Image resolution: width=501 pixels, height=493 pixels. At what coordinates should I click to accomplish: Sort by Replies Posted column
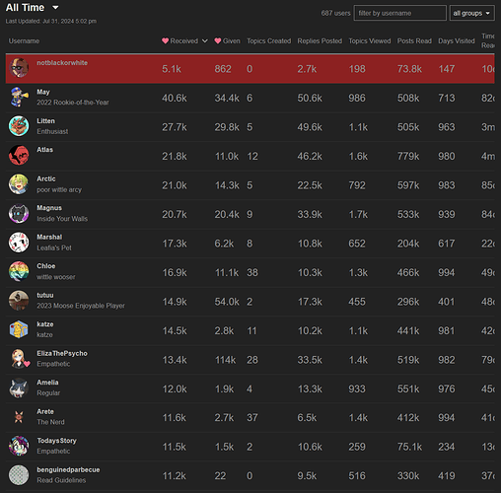(320, 41)
